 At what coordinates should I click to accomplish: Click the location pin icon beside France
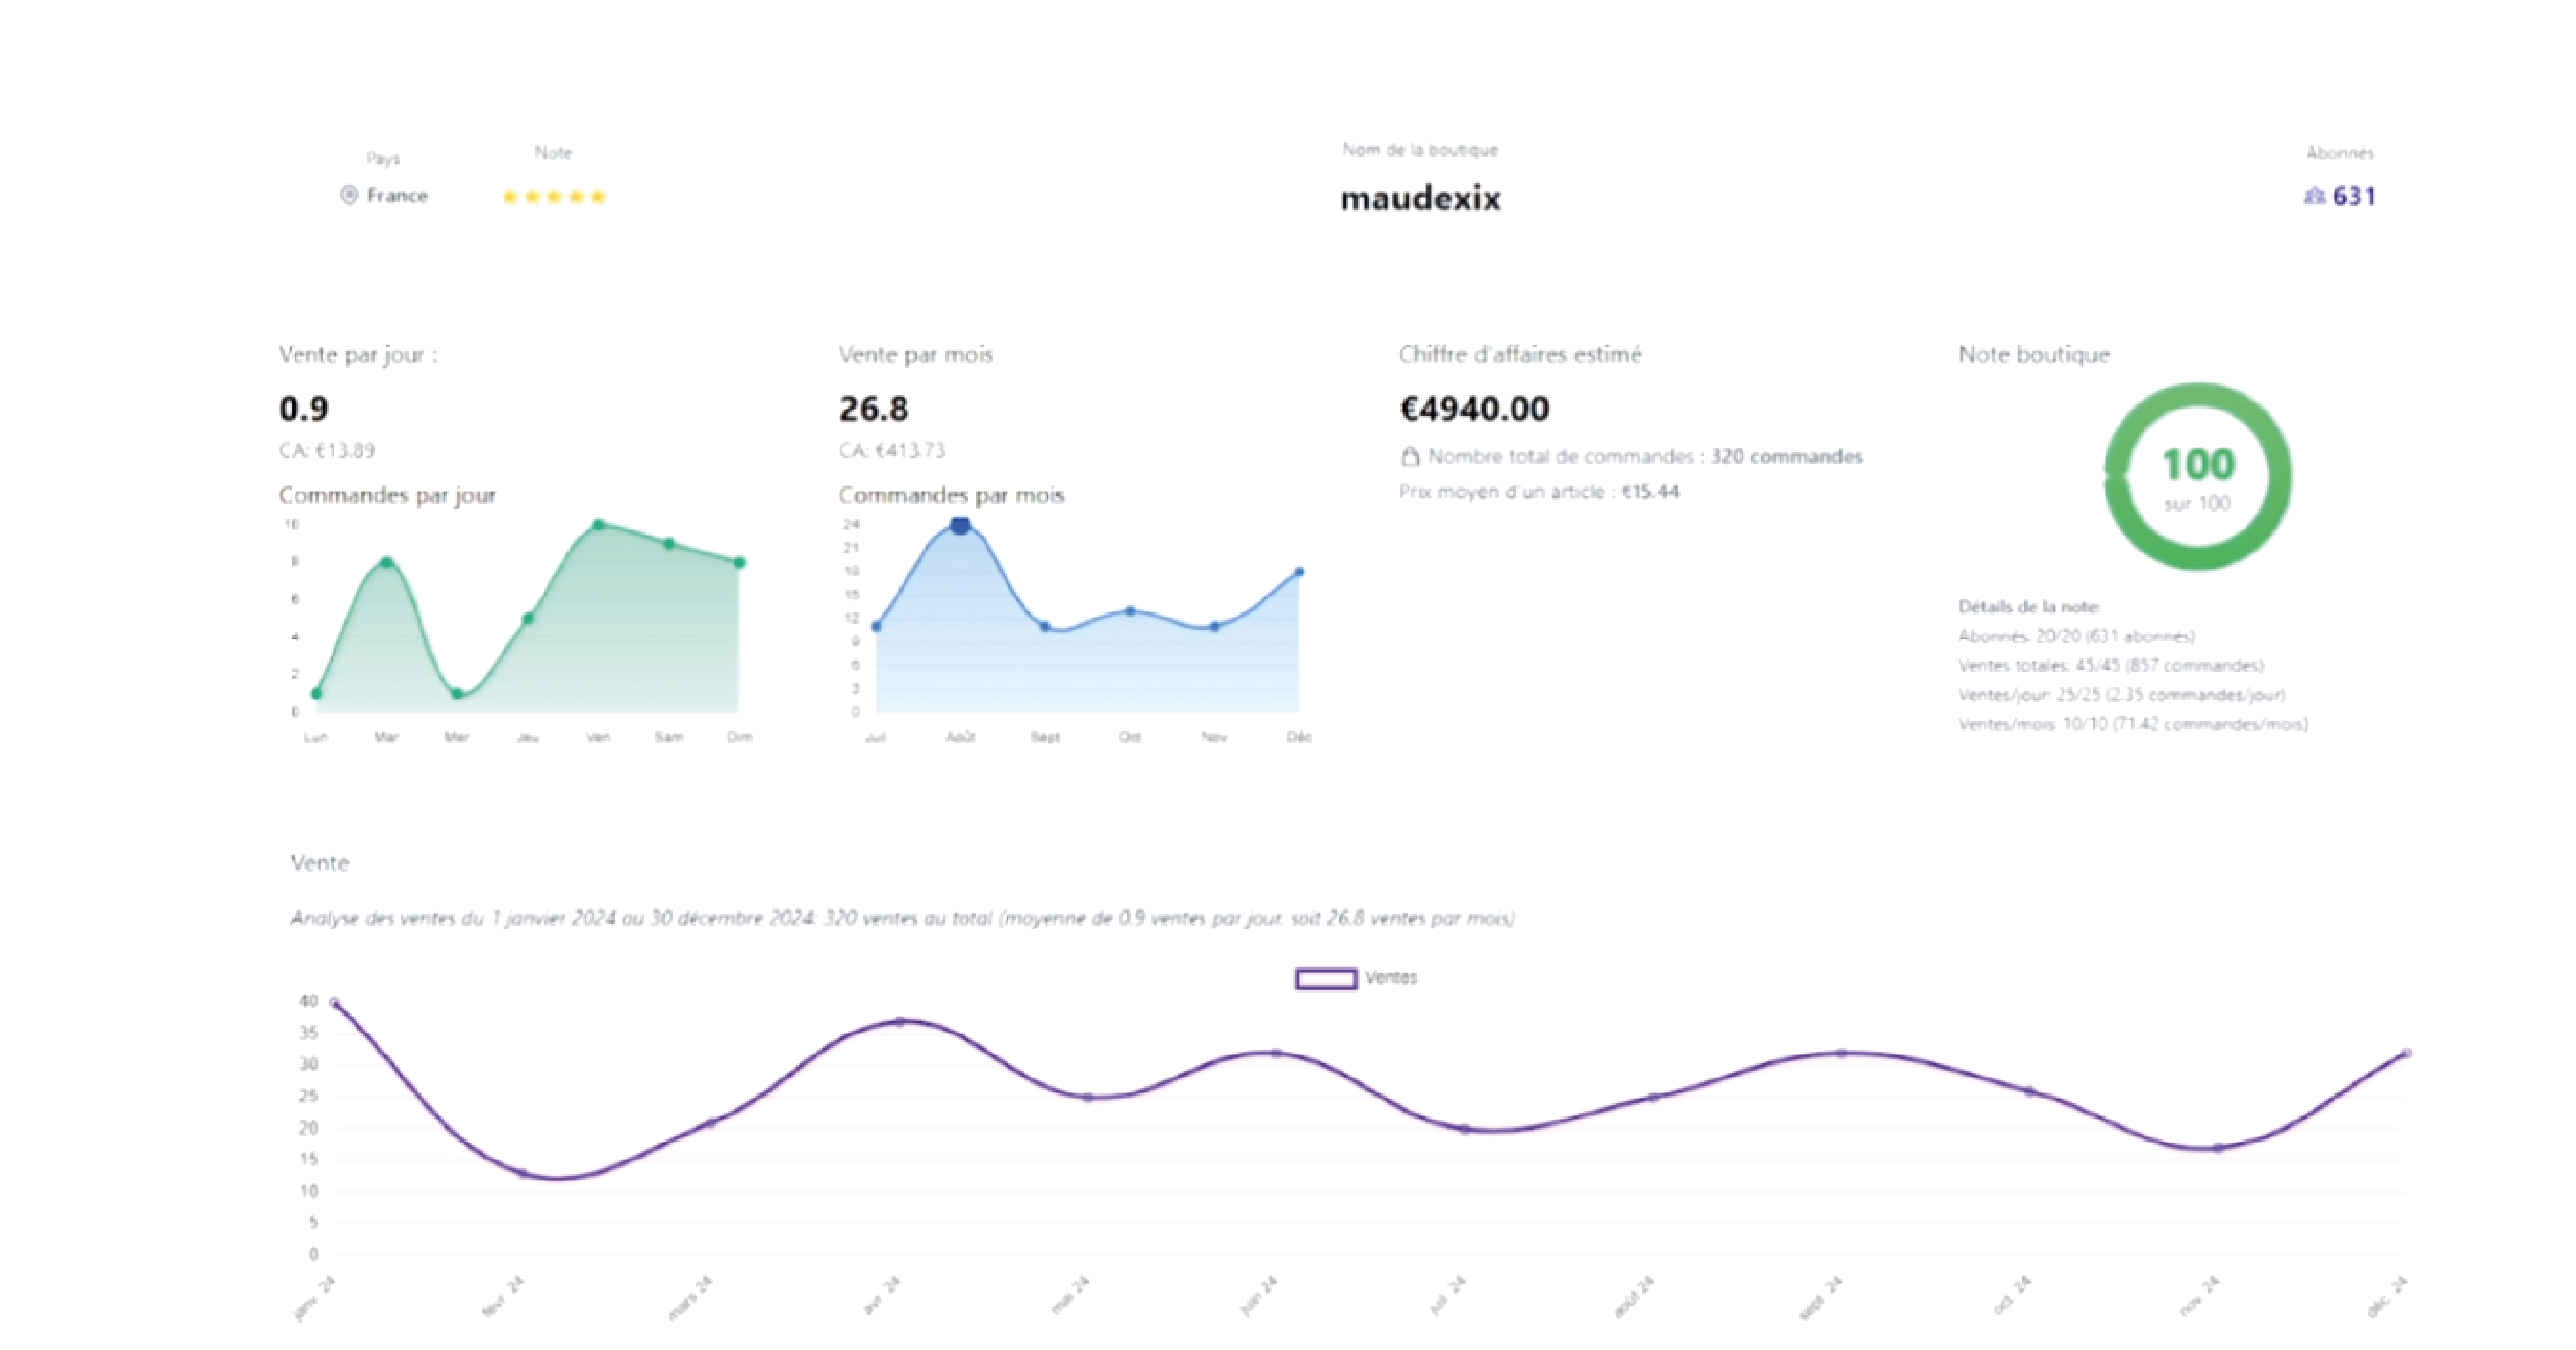click(349, 195)
